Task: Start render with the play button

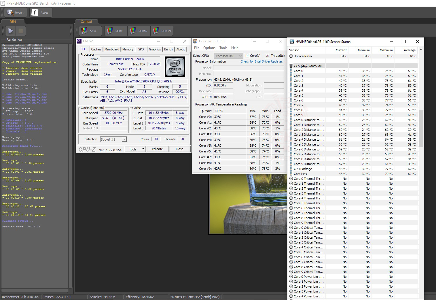Action: click(x=11, y=31)
